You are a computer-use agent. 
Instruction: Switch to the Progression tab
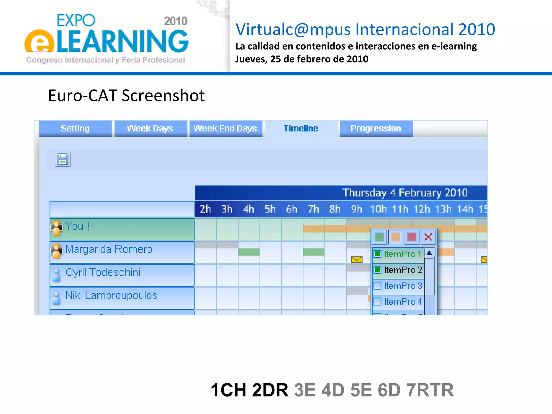(376, 129)
